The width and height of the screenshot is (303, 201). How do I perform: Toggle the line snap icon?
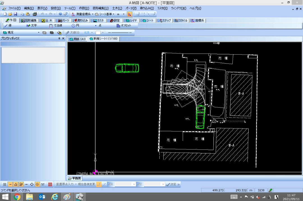click(26, 184)
